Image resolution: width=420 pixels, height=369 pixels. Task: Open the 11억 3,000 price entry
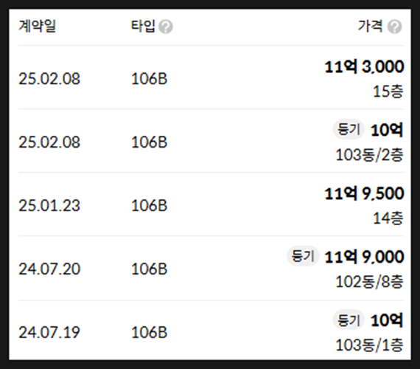click(x=364, y=66)
